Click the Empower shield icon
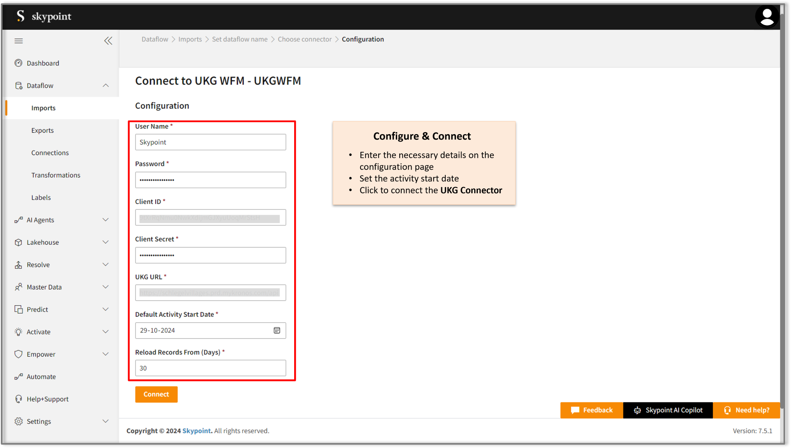Image resolution: width=791 pixels, height=448 pixels. (x=19, y=354)
